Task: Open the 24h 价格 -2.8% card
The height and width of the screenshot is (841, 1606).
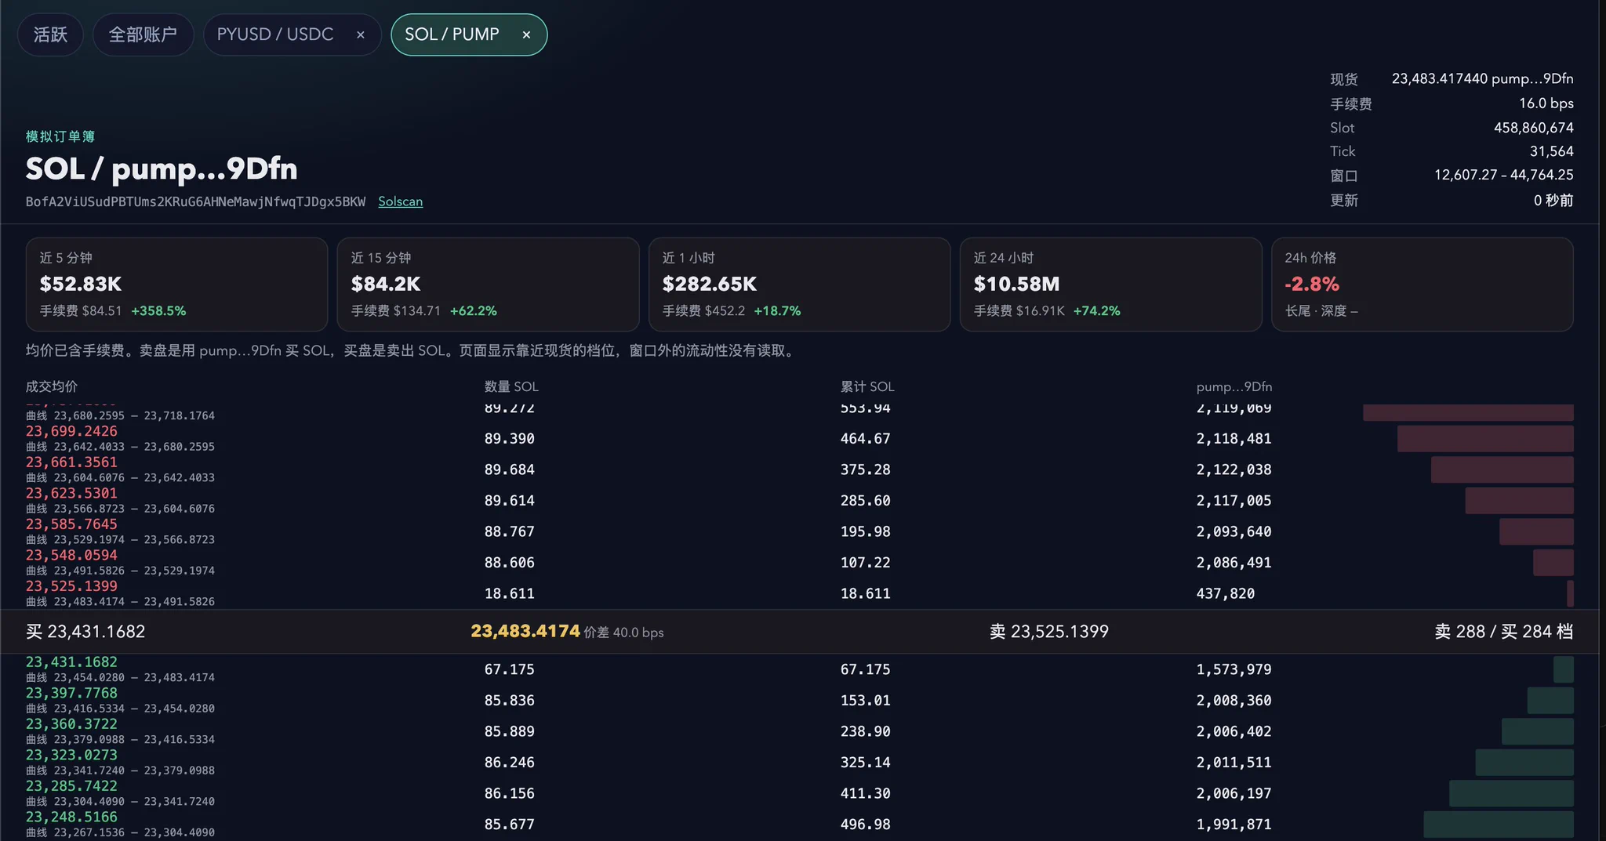Action: 1422,285
